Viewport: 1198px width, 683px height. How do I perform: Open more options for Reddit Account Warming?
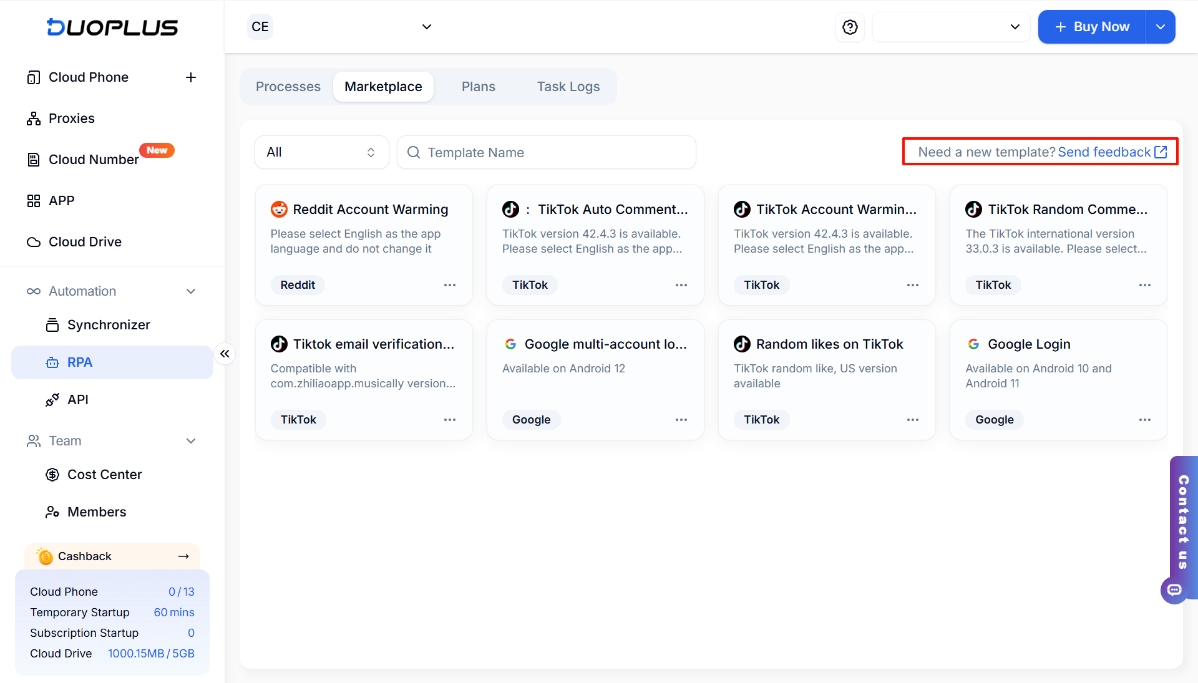tap(450, 285)
